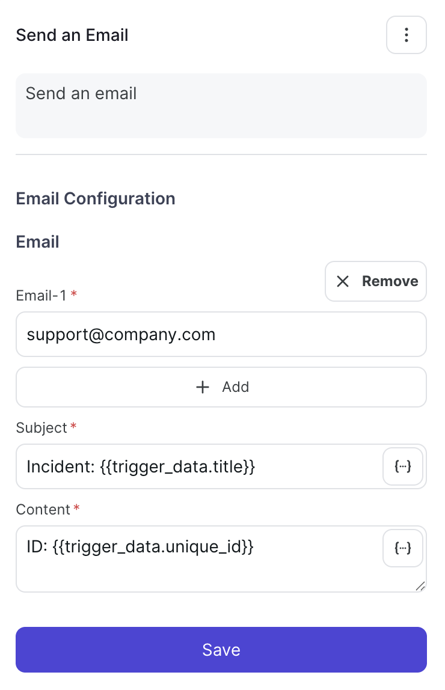Click into the Content text area
The width and height of the screenshot is (445, 690).
coord(199,559)
